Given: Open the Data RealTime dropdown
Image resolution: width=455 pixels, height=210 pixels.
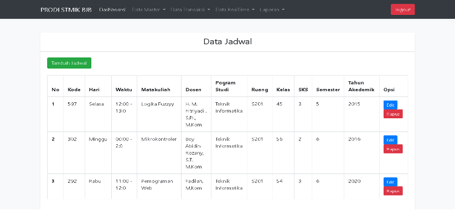Looking at the screenshot, I should pyautogui.click(x=235, y=9).
